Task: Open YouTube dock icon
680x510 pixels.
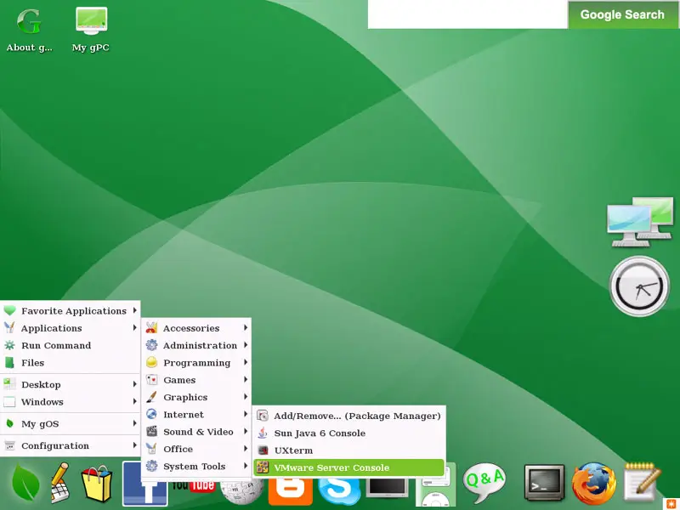Action: [193, 485]
